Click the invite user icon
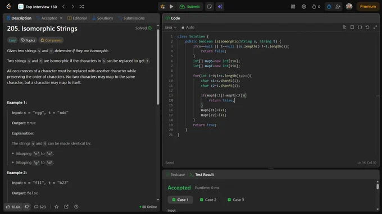The height and width of the screenshot is (214, 382). pos(338,7)
